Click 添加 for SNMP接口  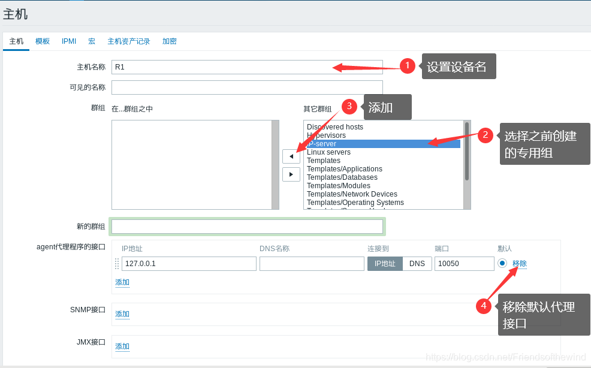pyautogui.click(x=122, y=313)
